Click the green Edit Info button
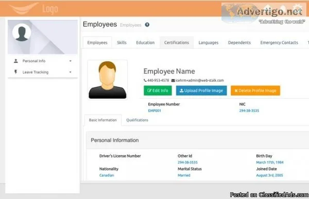 (x=158, y=91)
